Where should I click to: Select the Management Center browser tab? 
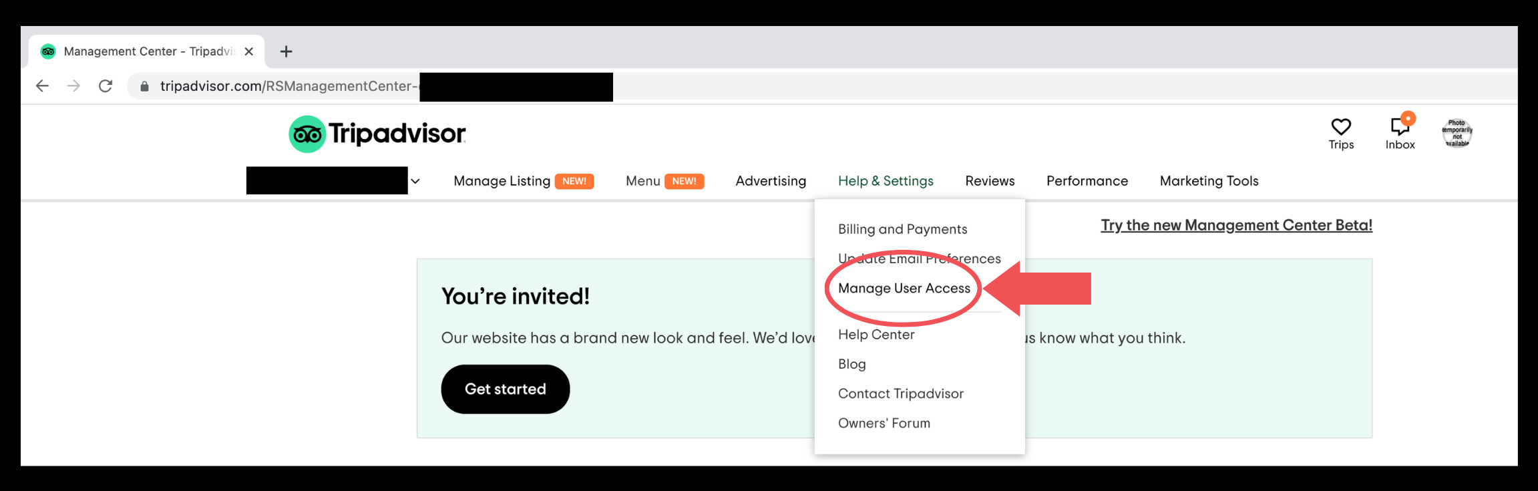click(147, 51)
